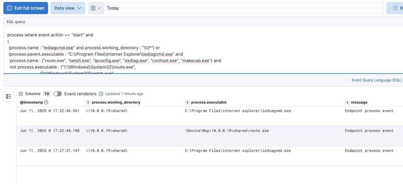Click keyword icon beside message column
This screenshot has width=403, height=184.
tap(347, 102)
